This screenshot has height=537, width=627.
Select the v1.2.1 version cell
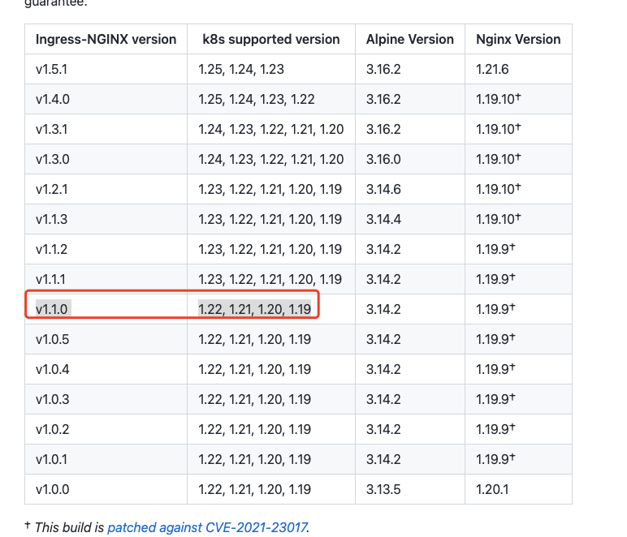106,189
